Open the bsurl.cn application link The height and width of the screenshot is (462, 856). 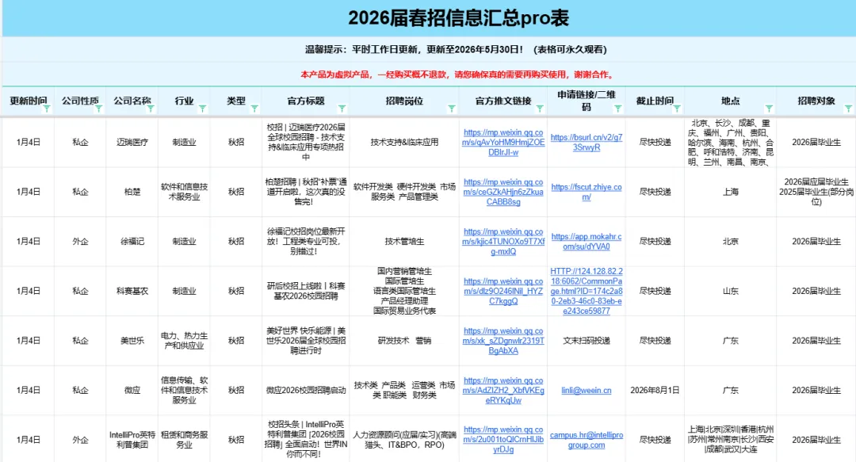(x=587, y=142)
